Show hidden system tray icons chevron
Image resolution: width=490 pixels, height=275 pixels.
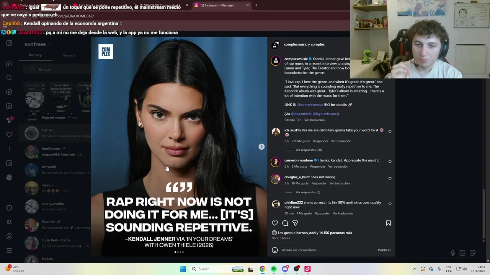pyautogui.click(x=414, y=269)
